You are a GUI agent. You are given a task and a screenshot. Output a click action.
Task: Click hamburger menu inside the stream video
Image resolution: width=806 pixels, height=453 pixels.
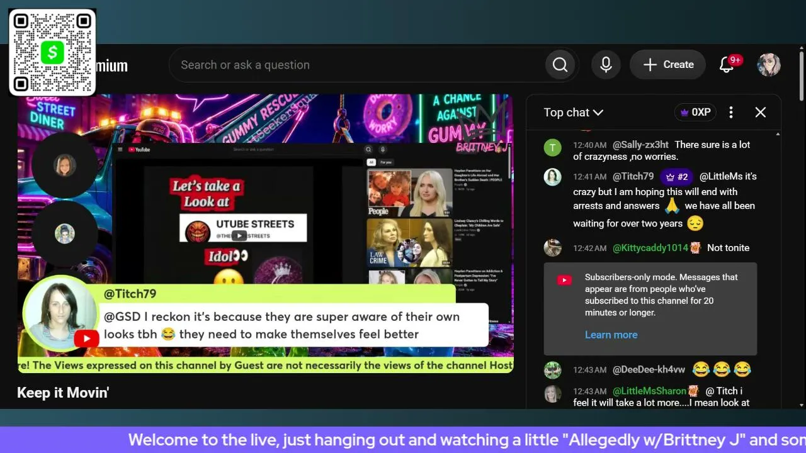click(x=120, y=150)
